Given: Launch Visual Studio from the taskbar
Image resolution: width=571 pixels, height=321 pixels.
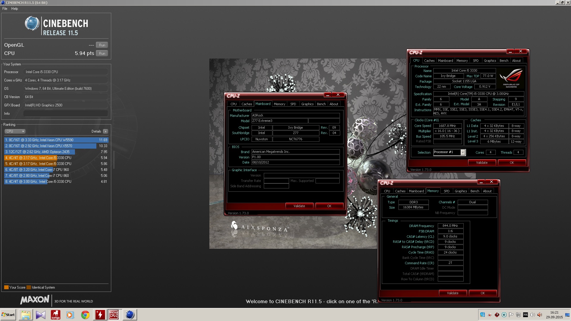Looking at the screenshot, I should point(41,315).
